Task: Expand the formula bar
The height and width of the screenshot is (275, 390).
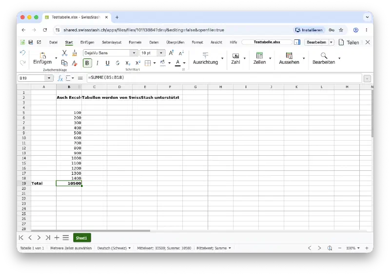Action: (367, 78)
